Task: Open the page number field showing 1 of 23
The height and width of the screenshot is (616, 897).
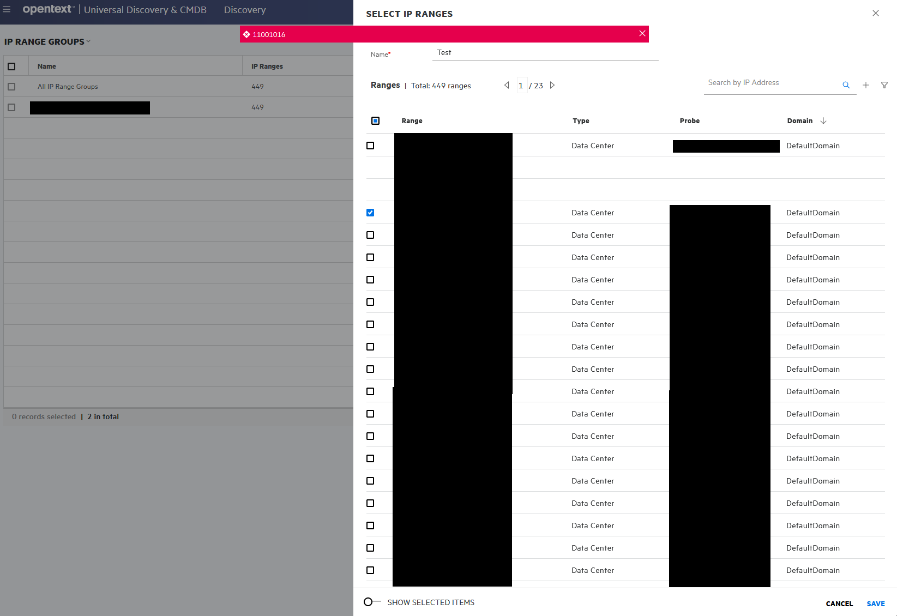Action: (521, 85)
